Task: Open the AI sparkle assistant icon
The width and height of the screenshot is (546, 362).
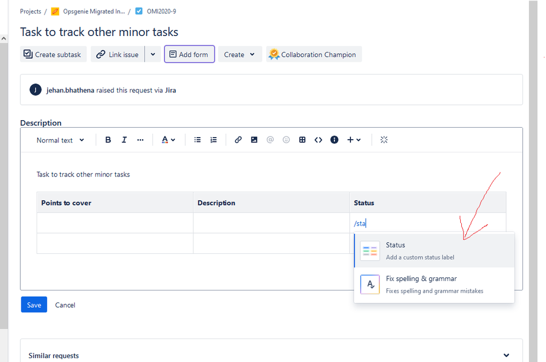Action: [384, 140]
